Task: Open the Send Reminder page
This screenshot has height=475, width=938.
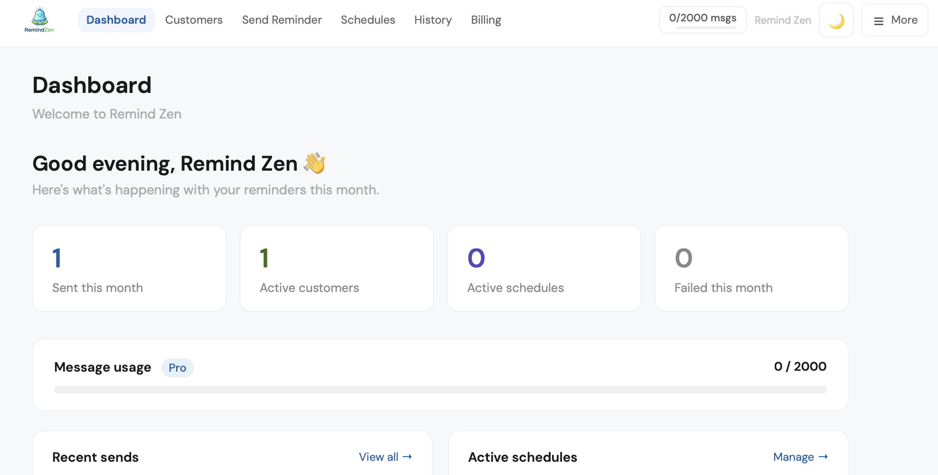Action: tap(281, 20)
